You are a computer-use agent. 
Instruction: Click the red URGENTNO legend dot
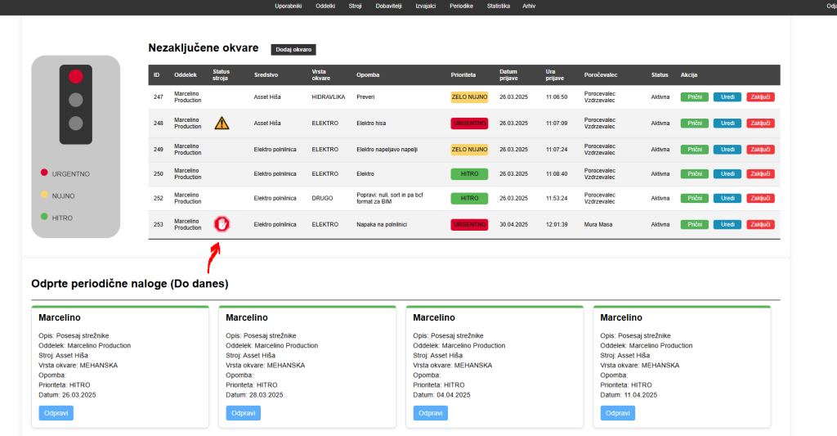coord(44,173)
